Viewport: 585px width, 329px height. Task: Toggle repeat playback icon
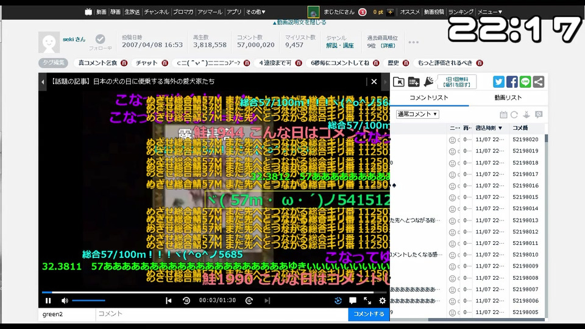pyautogui.click(x=338, y=300)
